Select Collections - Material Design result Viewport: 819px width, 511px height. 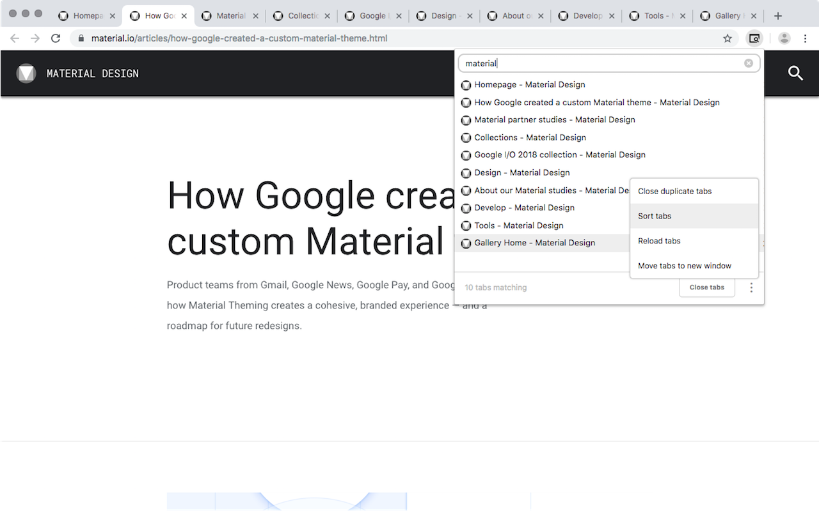pos(609,137)
